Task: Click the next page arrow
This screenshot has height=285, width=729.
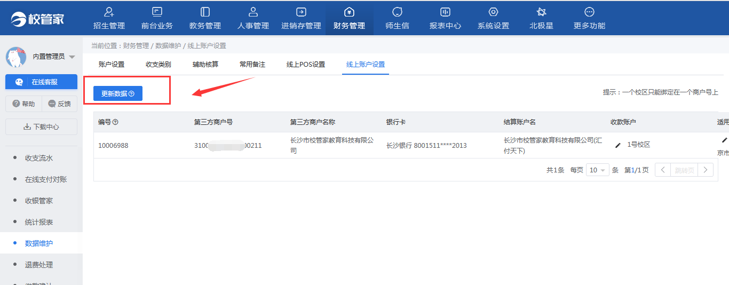Action: [706, 170]
